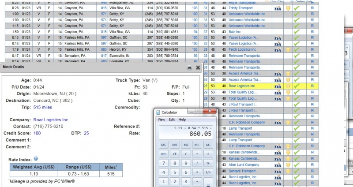Click TIA badge in Allen Lund Company row
Screen dimensions: 353x187
[278, 165]
